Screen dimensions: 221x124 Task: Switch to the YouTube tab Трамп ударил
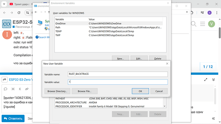[x=20, y=4]
